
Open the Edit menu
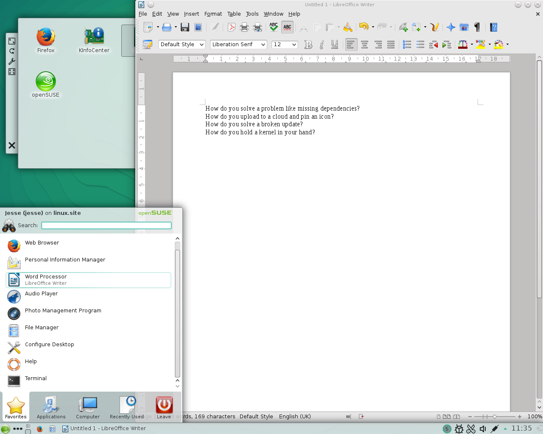click(x=157, y=14)
